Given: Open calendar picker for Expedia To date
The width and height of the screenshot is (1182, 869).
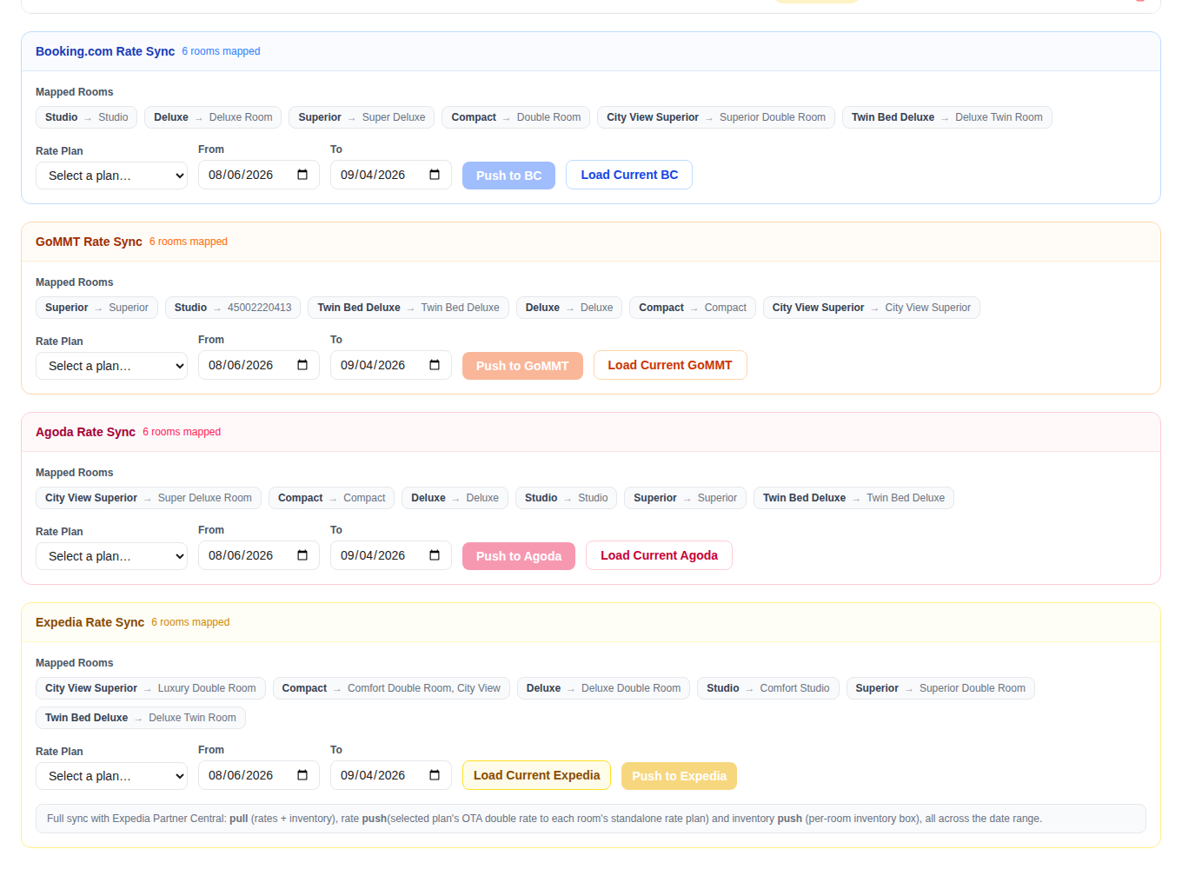Looking at the screenshot, I should [x=435, y=775].
